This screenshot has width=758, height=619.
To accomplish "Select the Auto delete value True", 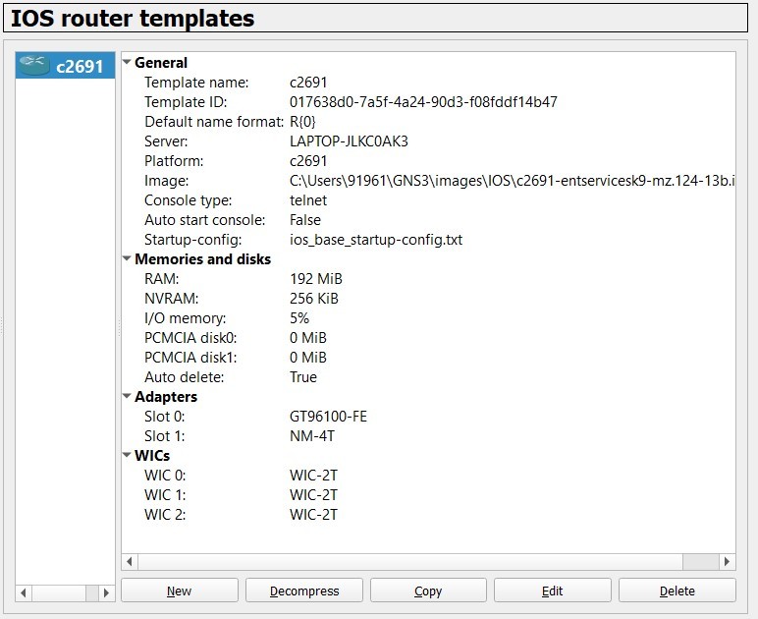I will pyautogui.click(x=303, y=377).
